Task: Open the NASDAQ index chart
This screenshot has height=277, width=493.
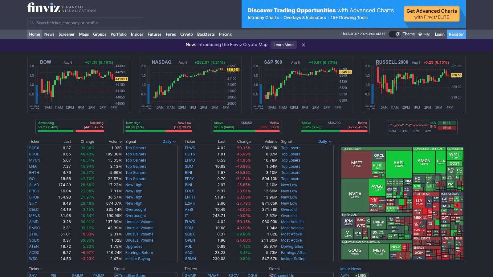Action: coord(190,85)
